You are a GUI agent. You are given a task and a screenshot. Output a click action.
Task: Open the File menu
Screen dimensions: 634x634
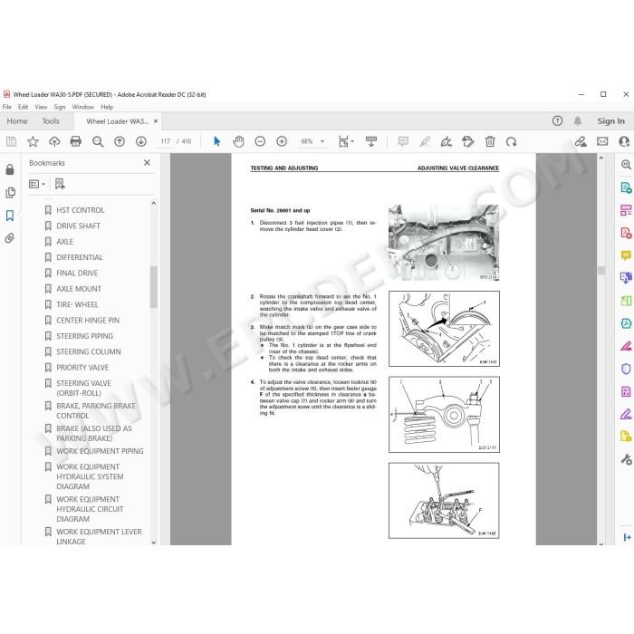(7, 107)
